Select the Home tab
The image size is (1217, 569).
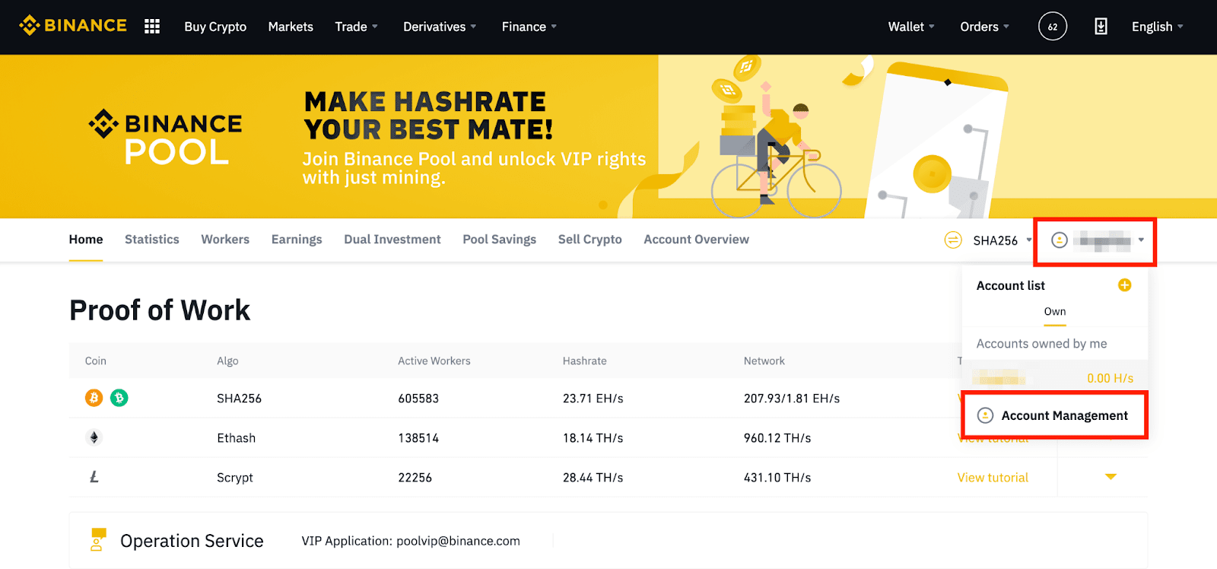[x=86, y=240]
